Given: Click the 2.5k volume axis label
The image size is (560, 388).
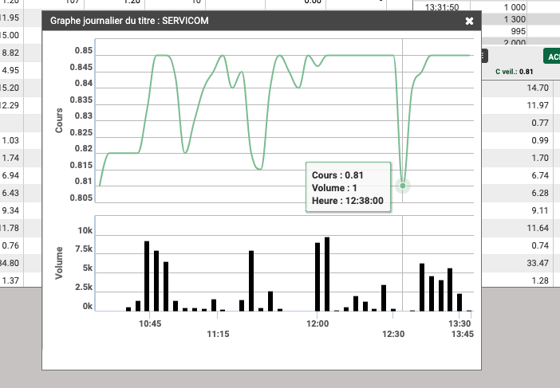Looking at the screenshot, I should (x=84, y=287).
